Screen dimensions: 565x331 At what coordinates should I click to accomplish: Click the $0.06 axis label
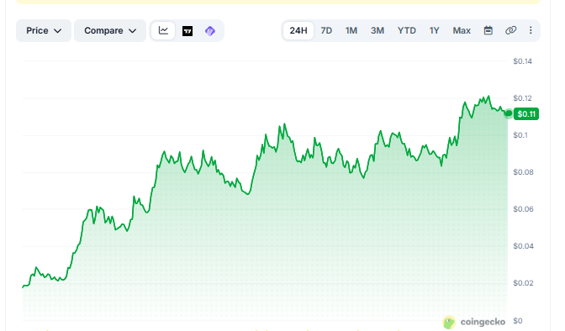[x=524, y=209]
